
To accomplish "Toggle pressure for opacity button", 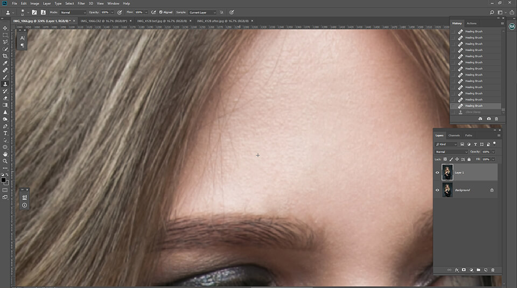I will click(120, 12).
